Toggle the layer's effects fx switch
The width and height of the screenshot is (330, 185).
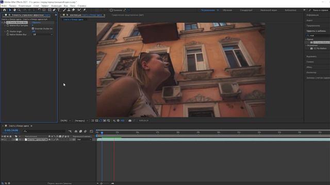point(57,139)
